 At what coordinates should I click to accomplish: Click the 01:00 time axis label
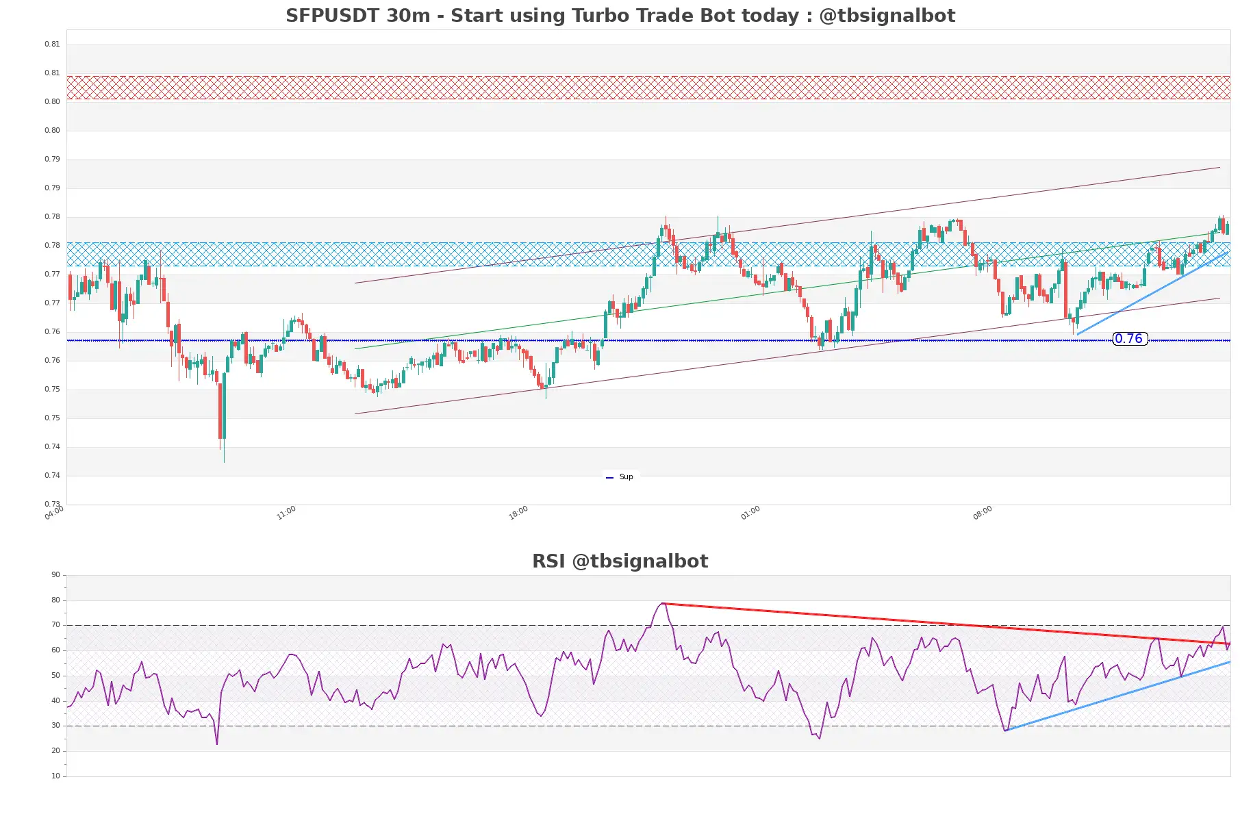click(x=750, y=513)
